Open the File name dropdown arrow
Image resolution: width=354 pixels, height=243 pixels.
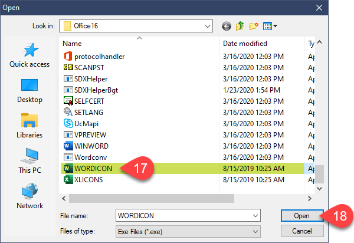[255, 216]
